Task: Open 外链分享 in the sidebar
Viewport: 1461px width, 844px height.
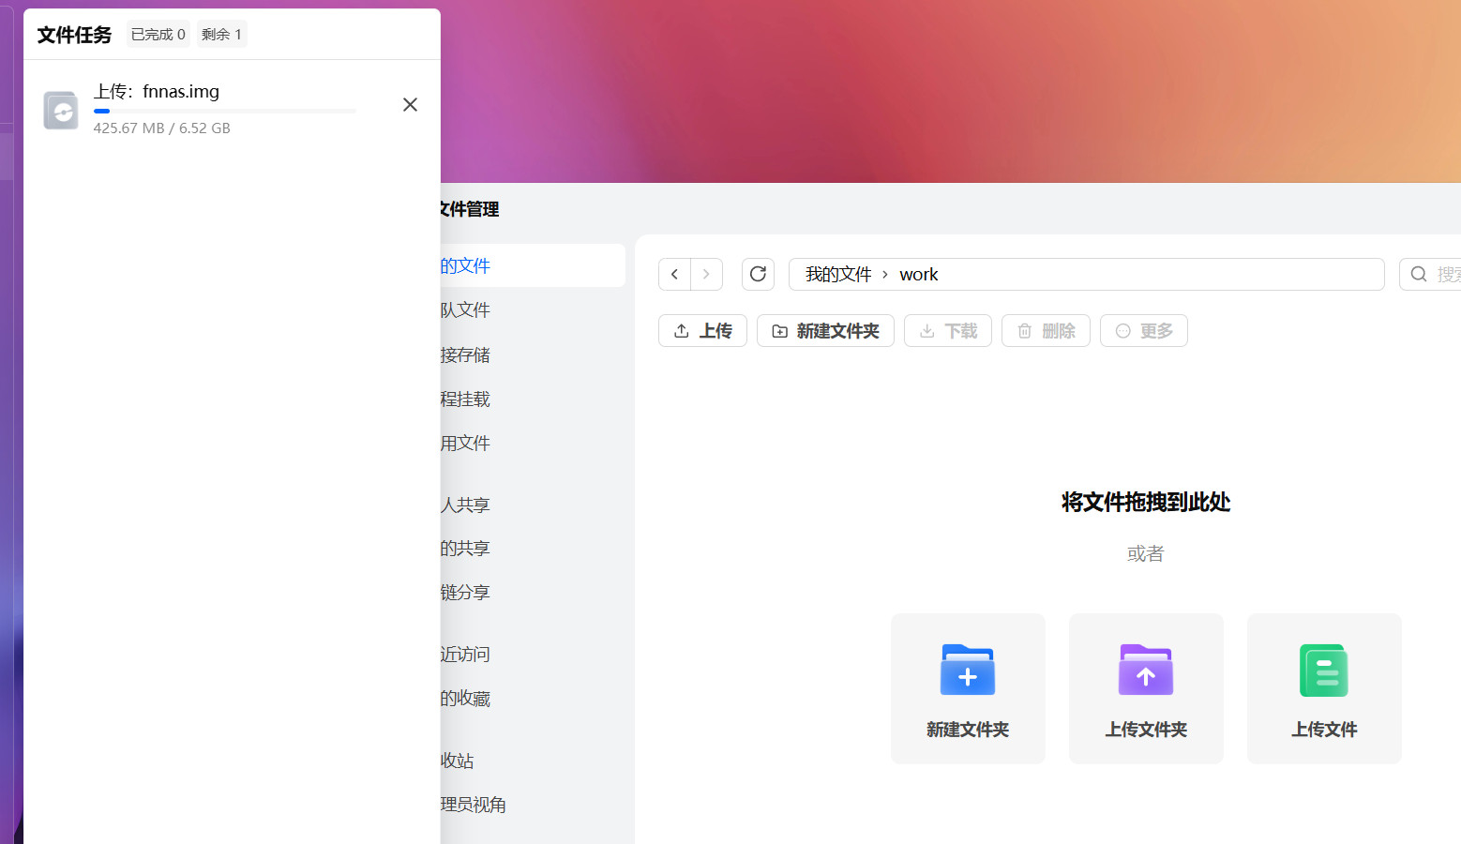Action: pyautogui.click(x=466, y=593)
